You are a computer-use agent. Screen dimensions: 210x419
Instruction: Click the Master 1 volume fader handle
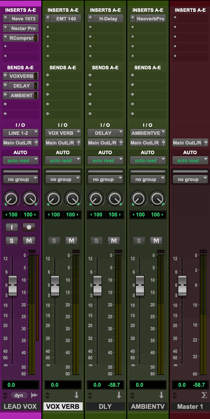click(x=182, y=286)
